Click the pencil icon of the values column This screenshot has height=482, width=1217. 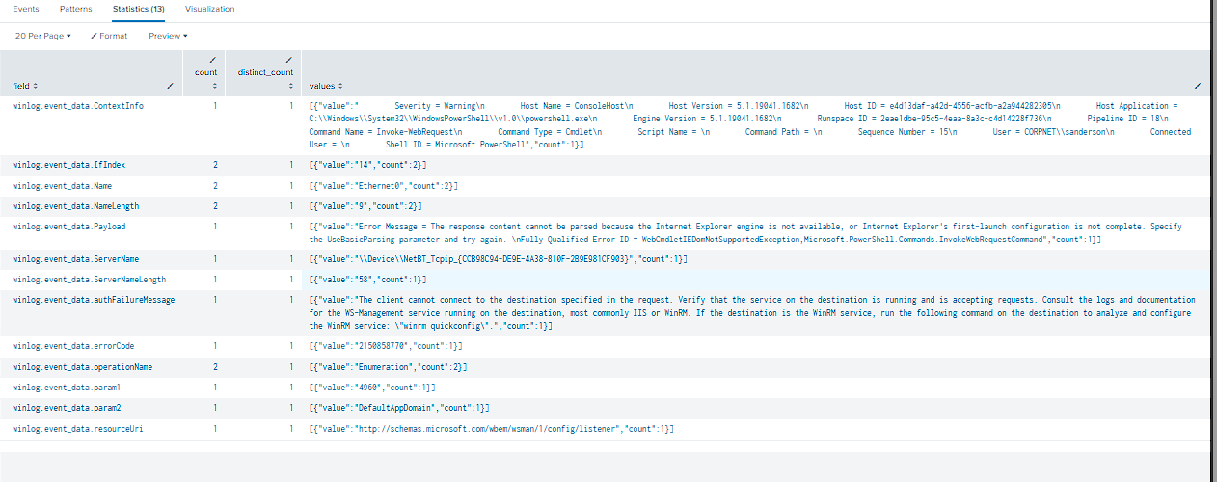click(1197, 86)
